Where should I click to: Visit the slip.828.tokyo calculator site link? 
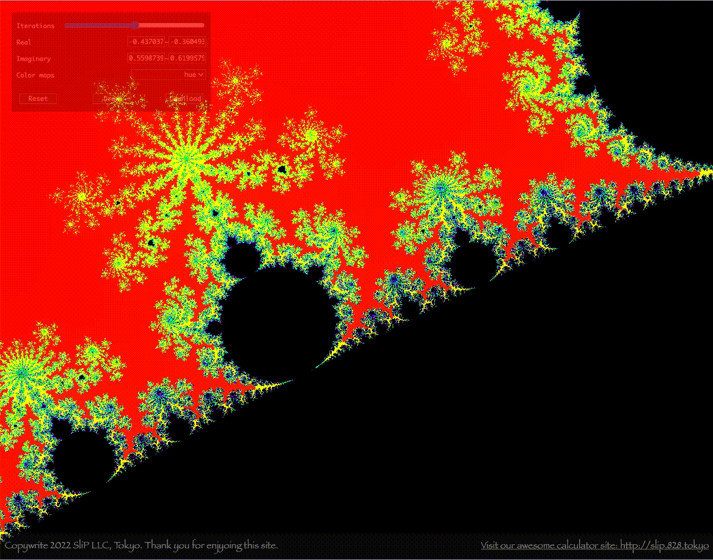tap(594, 545)
